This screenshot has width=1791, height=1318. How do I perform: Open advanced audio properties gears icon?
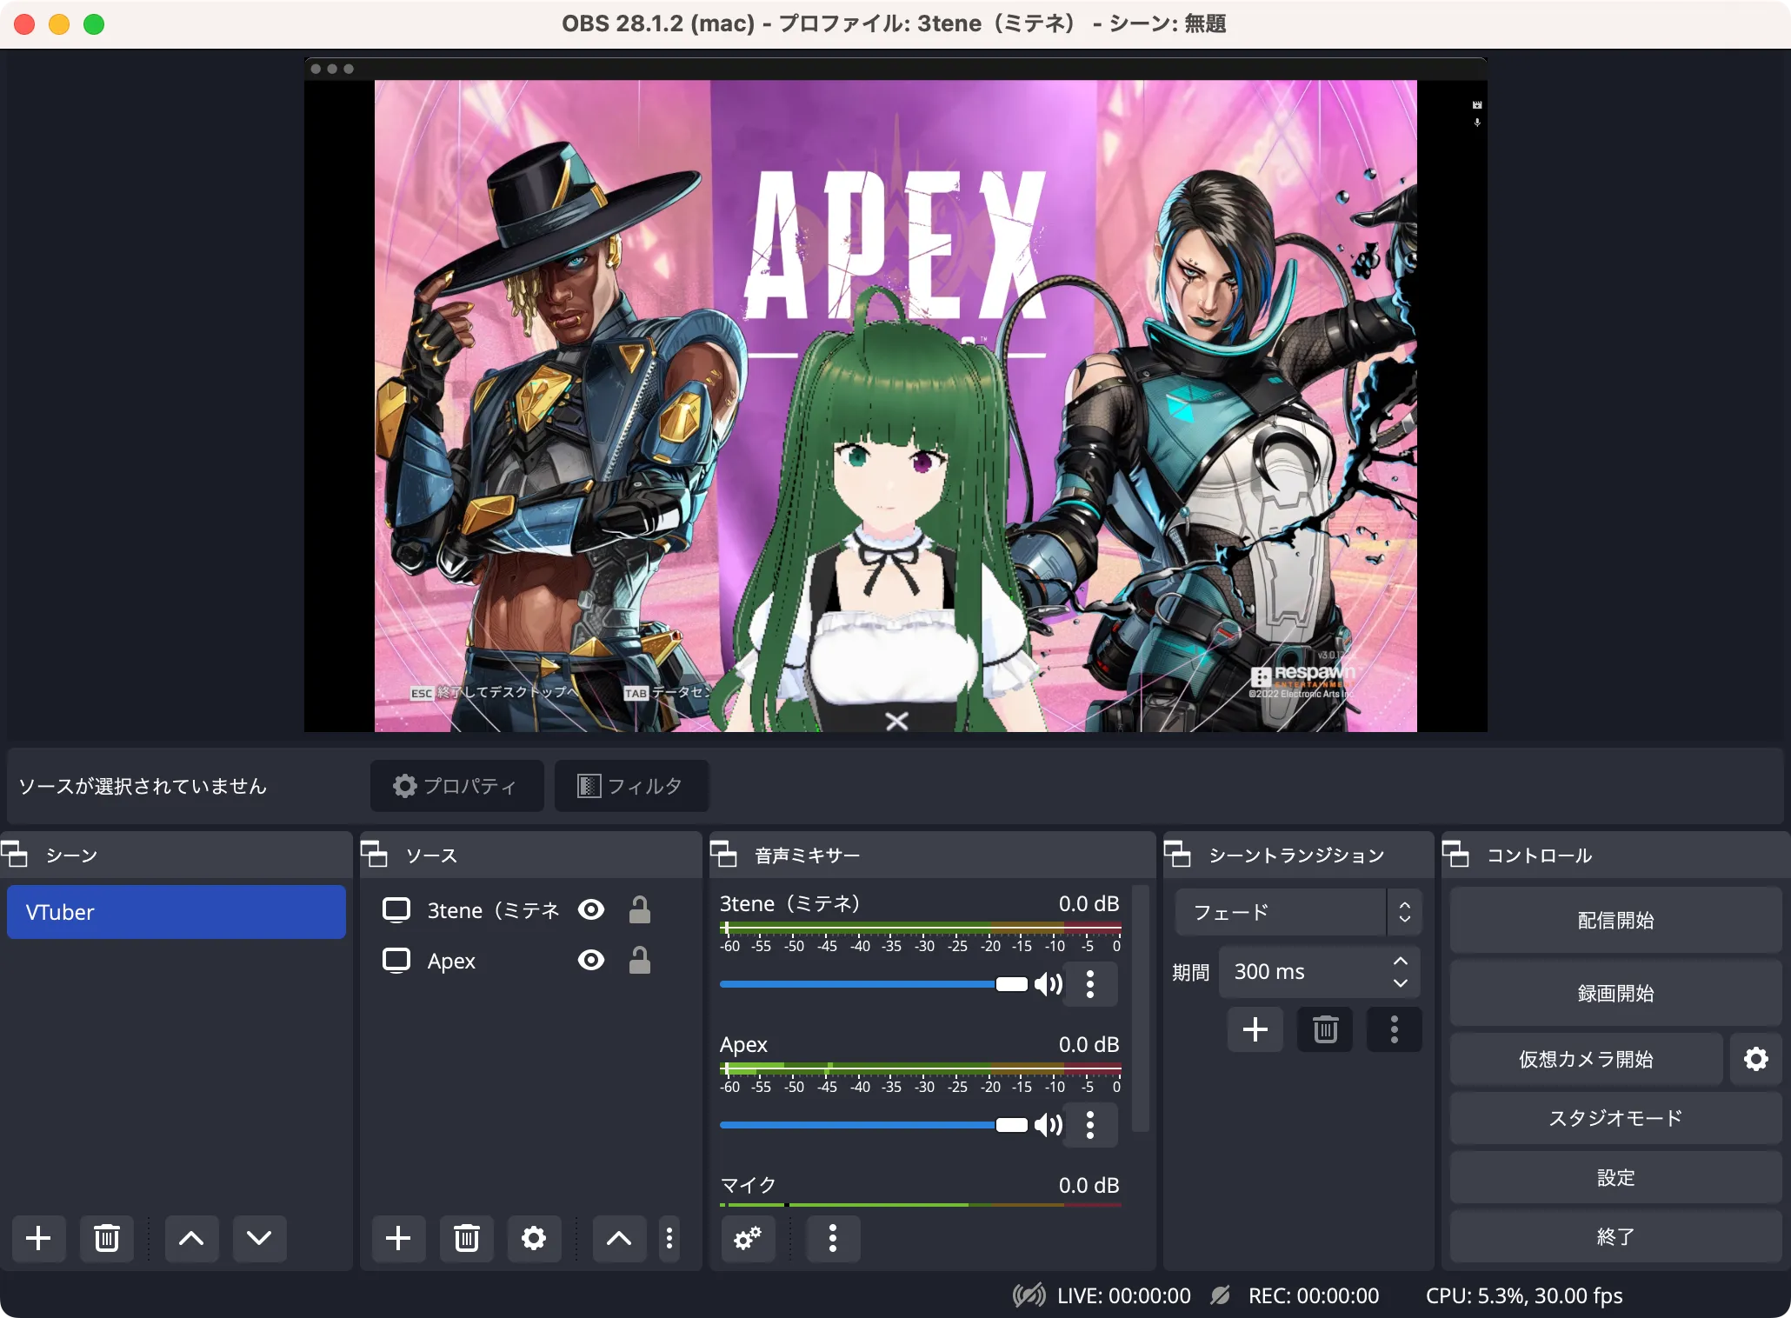tap(748, 1238)
